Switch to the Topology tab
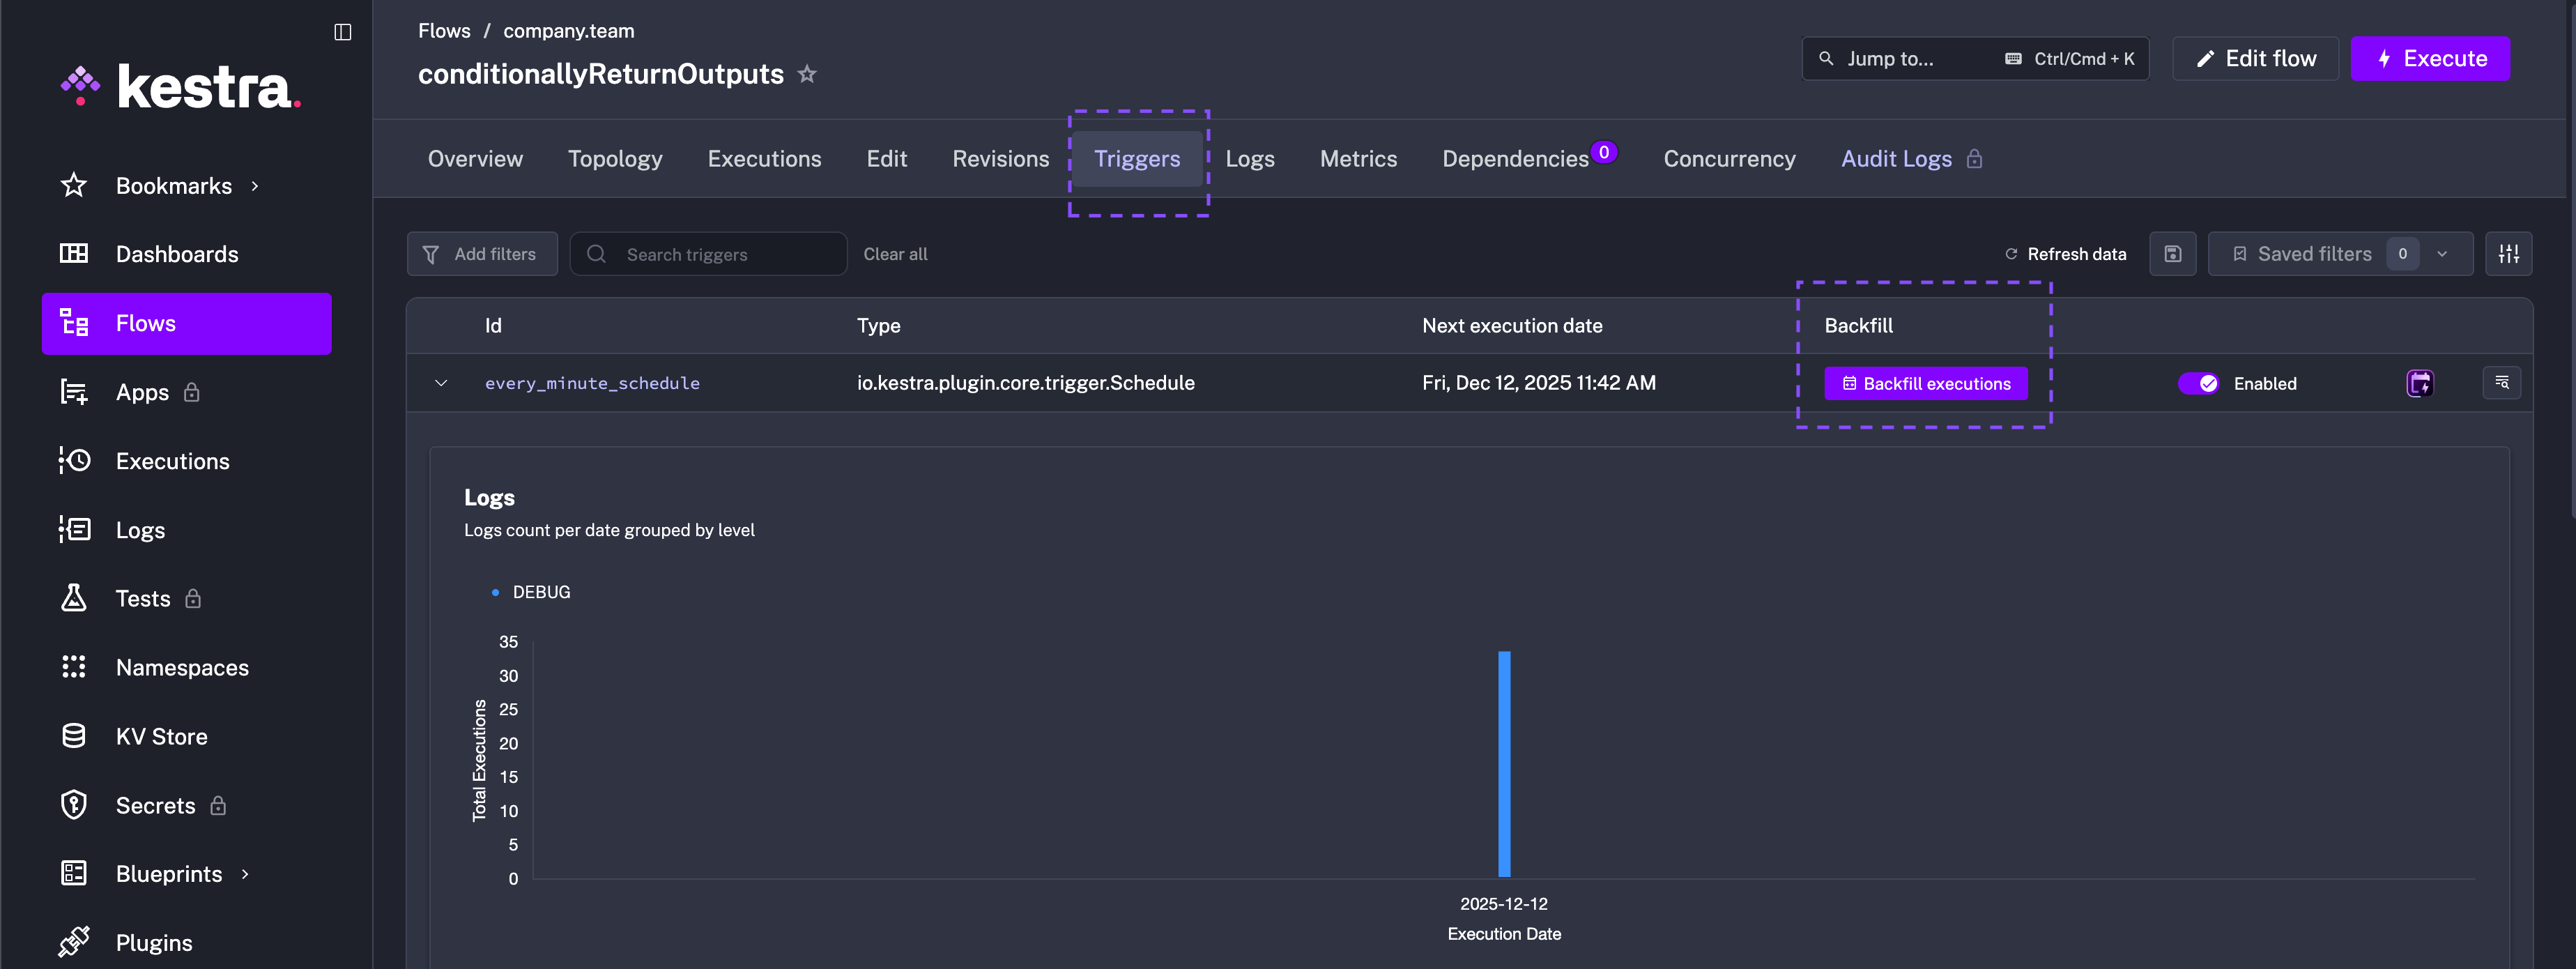The width and height of the screenshot is (2576, 969). pyautogui.click(x=615, y=159)
